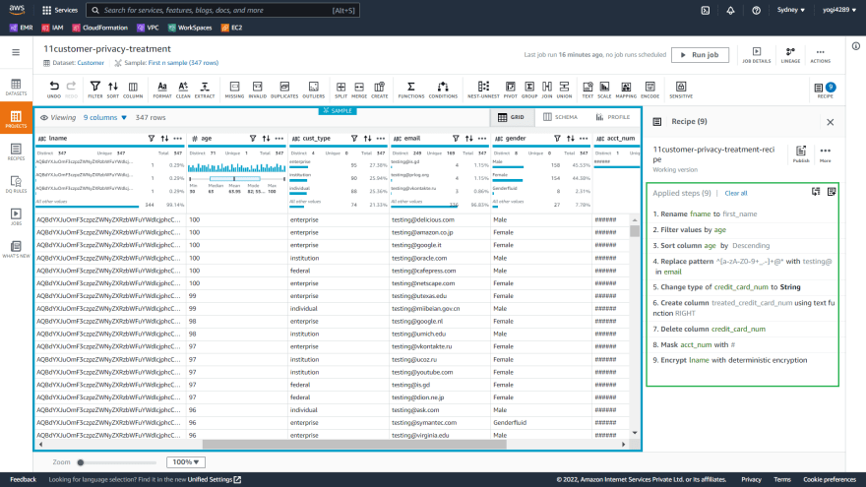Open the Union tool
The image size is (866, 487).
click(x=564, y=90)
